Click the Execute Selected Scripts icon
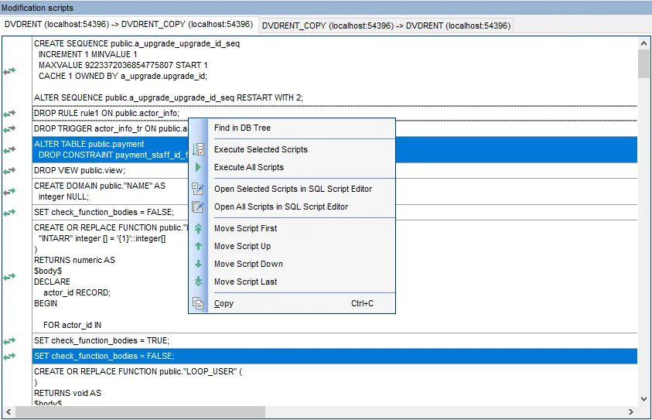652x420 pixels. (199, 149)
